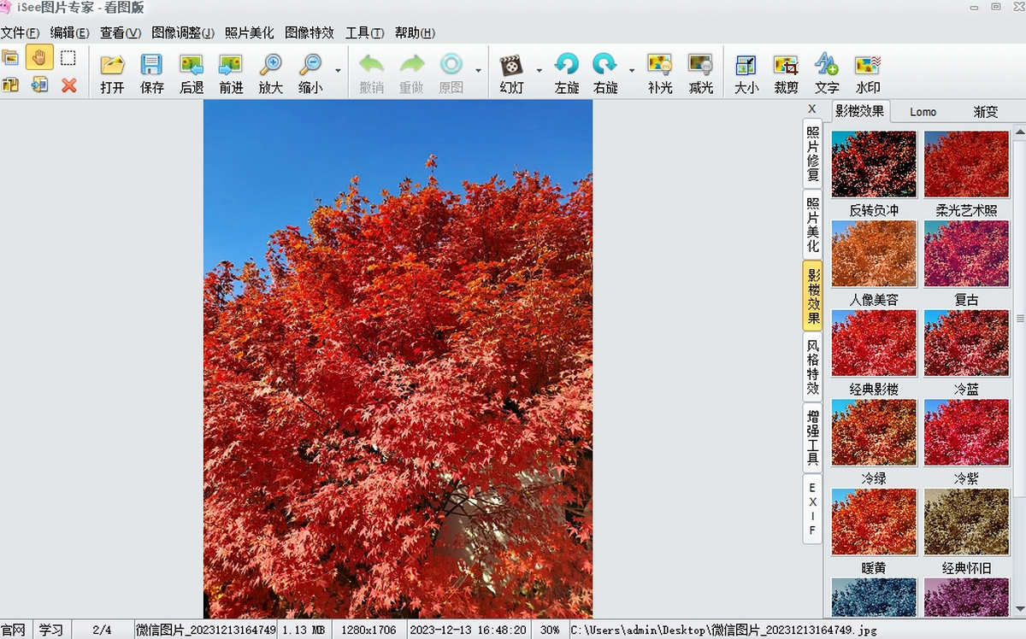Screen dimensions: 1026x639
Task: Open the 查看(V) menu
Action: click(121, 33)
